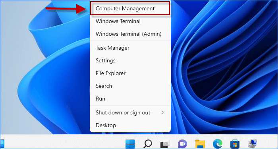Open File Explorer folder icon on taskbar

click(200, 144)
